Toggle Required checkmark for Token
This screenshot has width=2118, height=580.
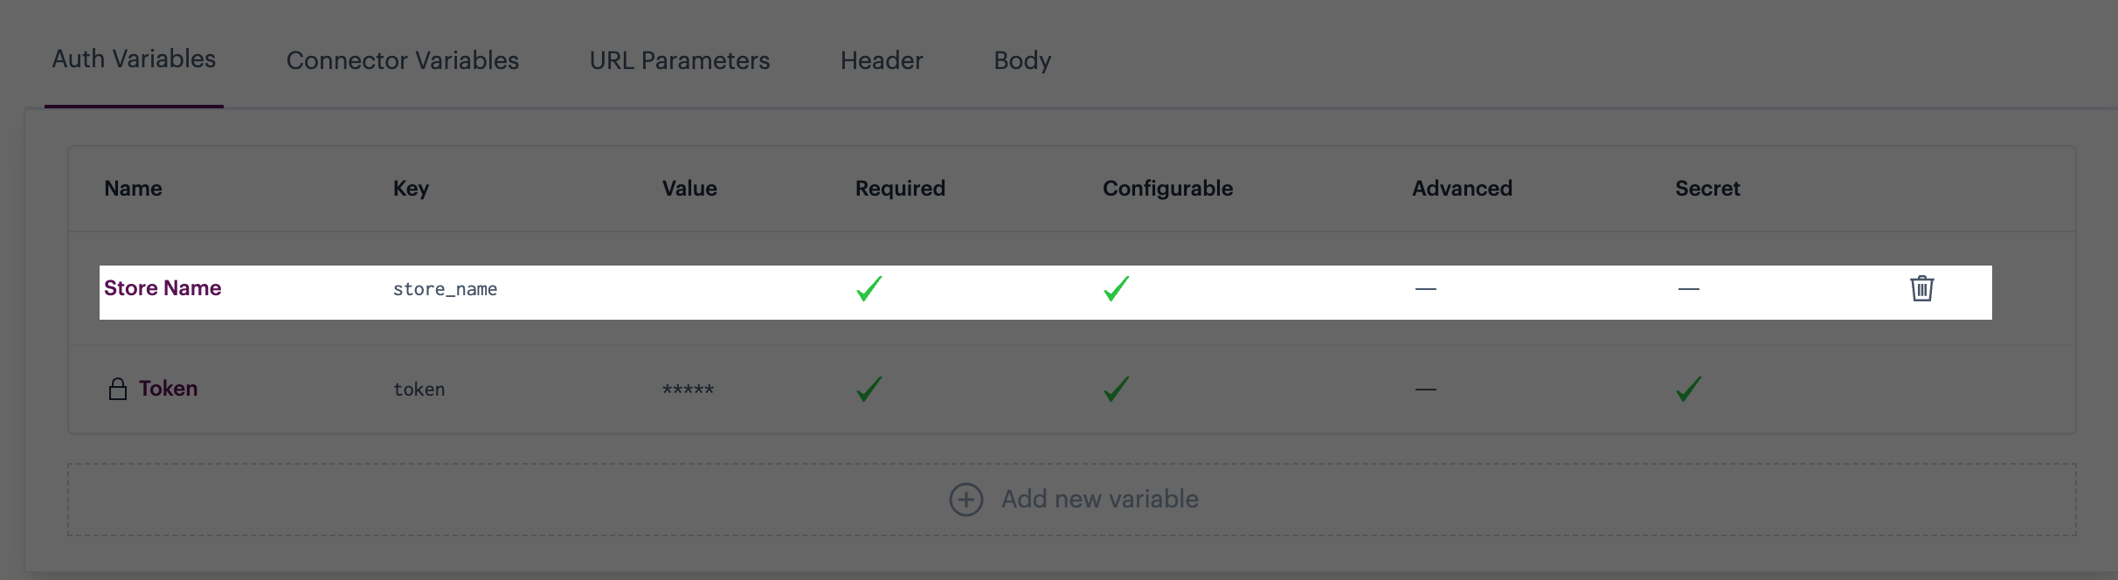tap(869, 389)
